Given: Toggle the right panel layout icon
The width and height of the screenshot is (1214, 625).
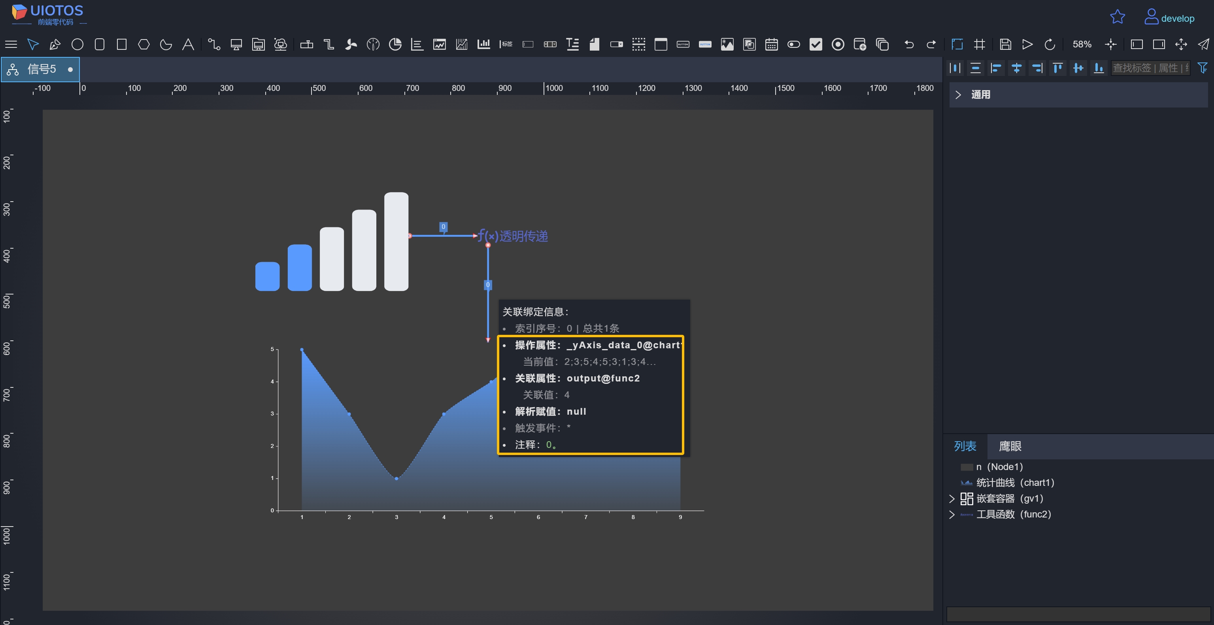Looking at the screenshot, I should (1159, 44).
